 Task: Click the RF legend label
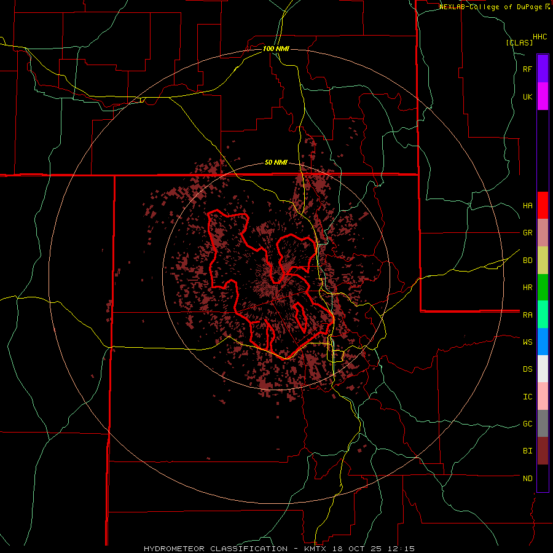tap(528, 69)
